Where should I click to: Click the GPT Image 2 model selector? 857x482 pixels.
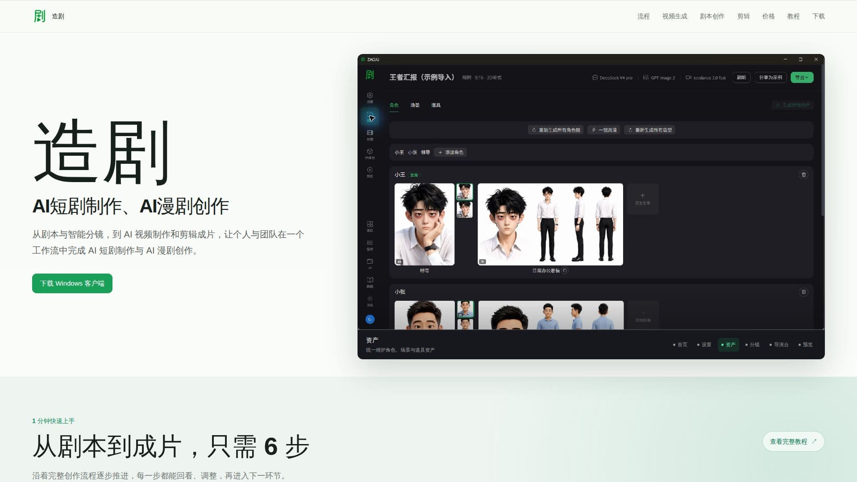point(659,78)
